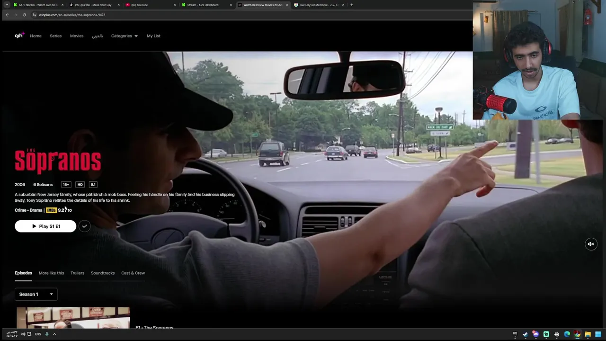Unmute the trailer with the speaker icon
The height and width of the screenshot is (341, 606).
click(591, 244)
